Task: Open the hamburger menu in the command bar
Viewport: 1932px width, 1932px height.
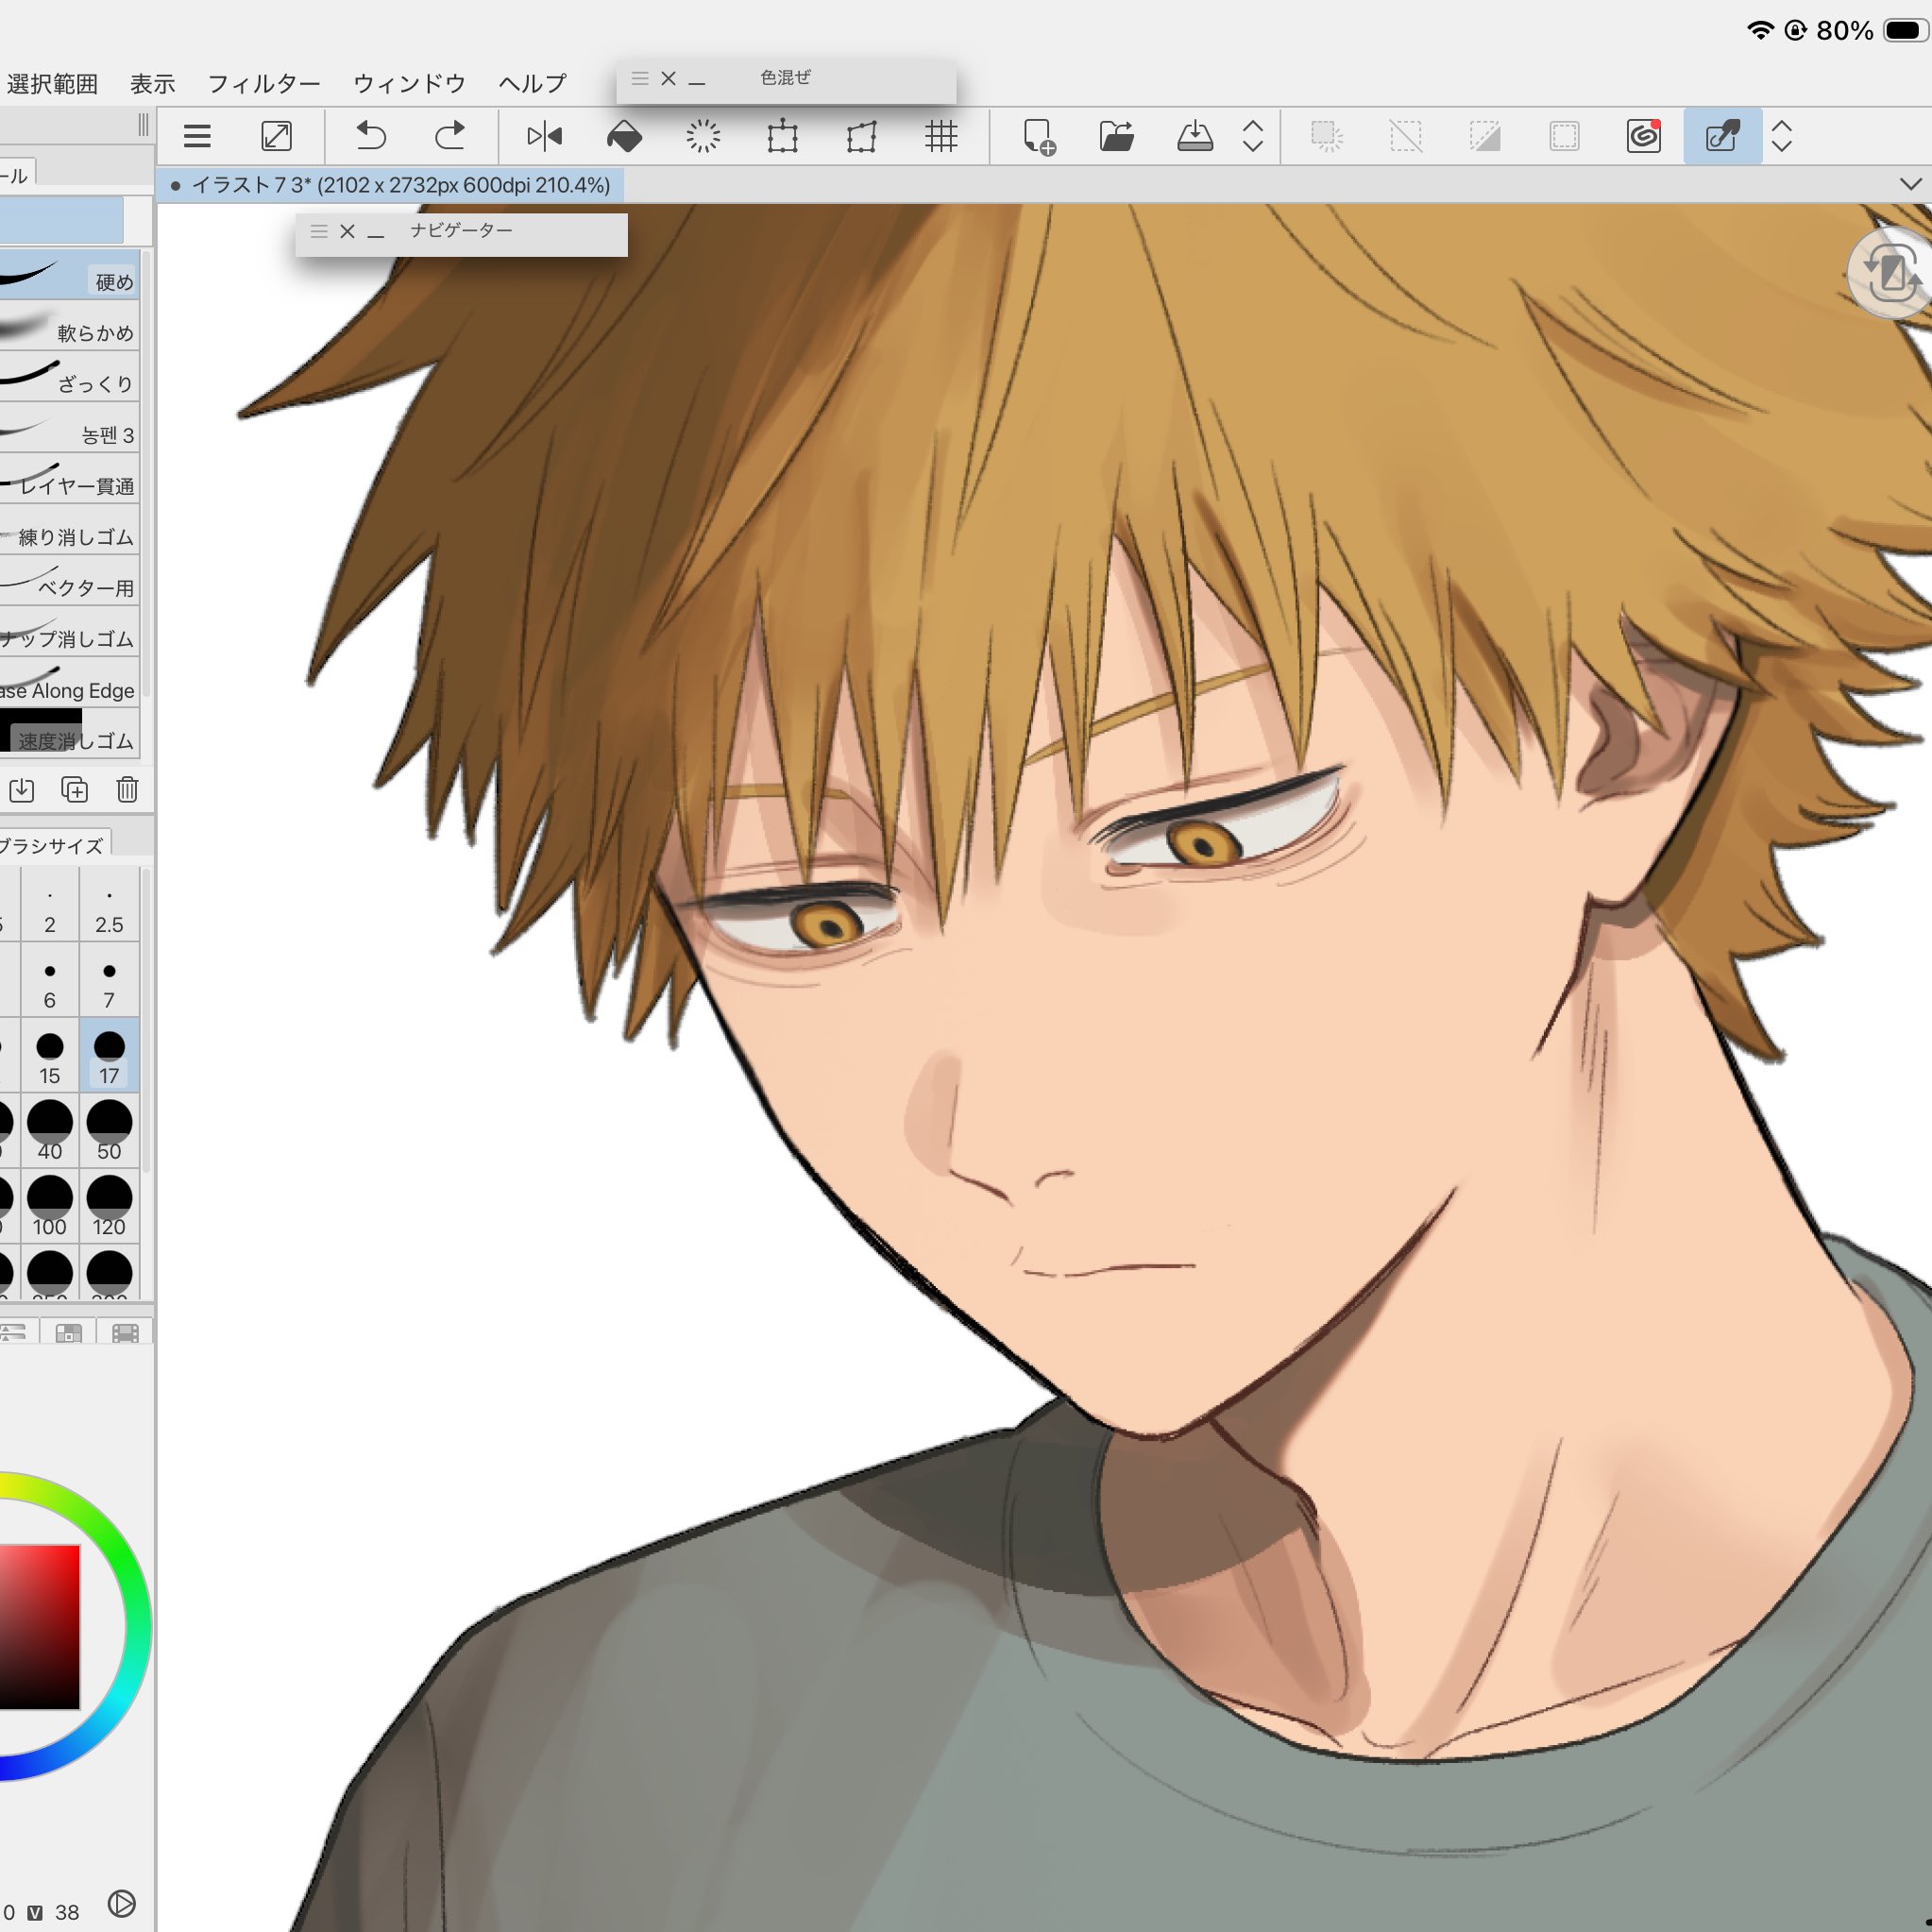Action: pyautogui.click(x=197, y=136)
